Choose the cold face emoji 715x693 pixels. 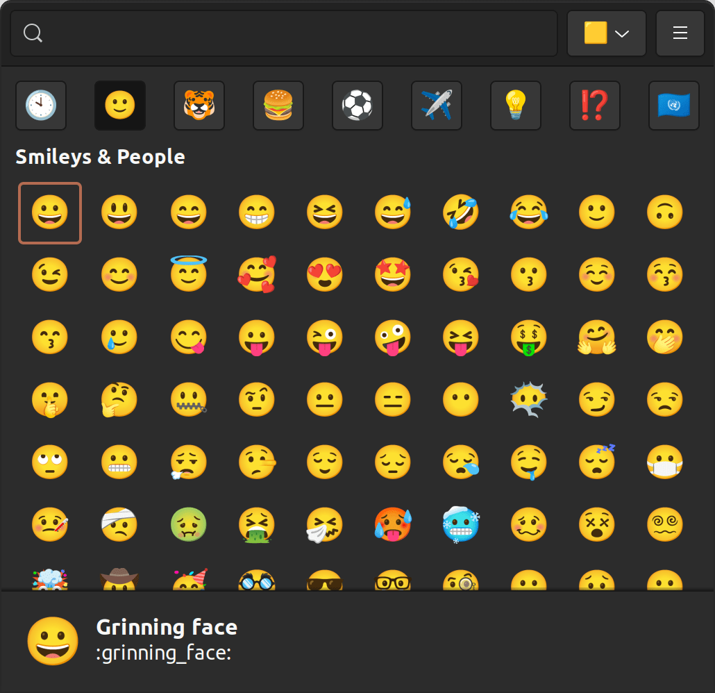[x=460, y=526]
